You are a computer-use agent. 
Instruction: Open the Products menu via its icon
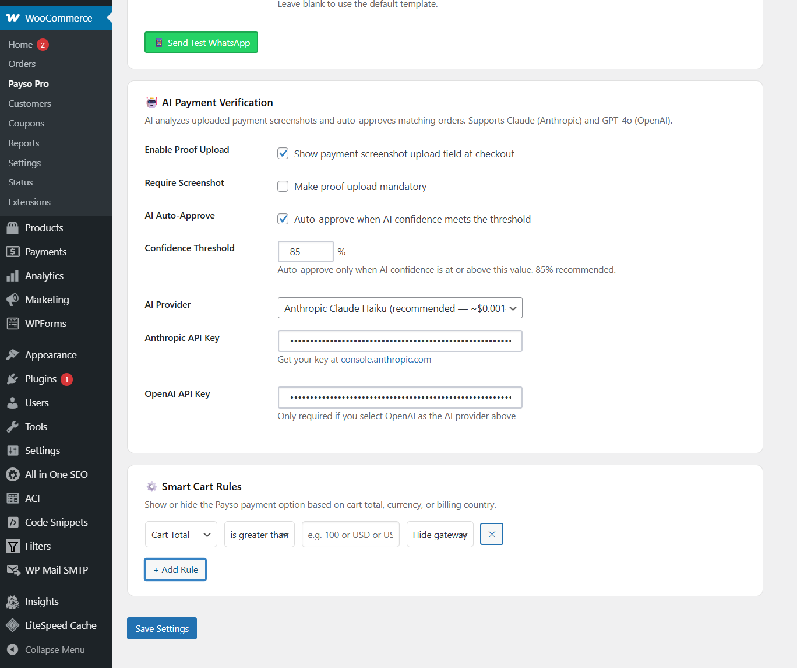point(13,227)
